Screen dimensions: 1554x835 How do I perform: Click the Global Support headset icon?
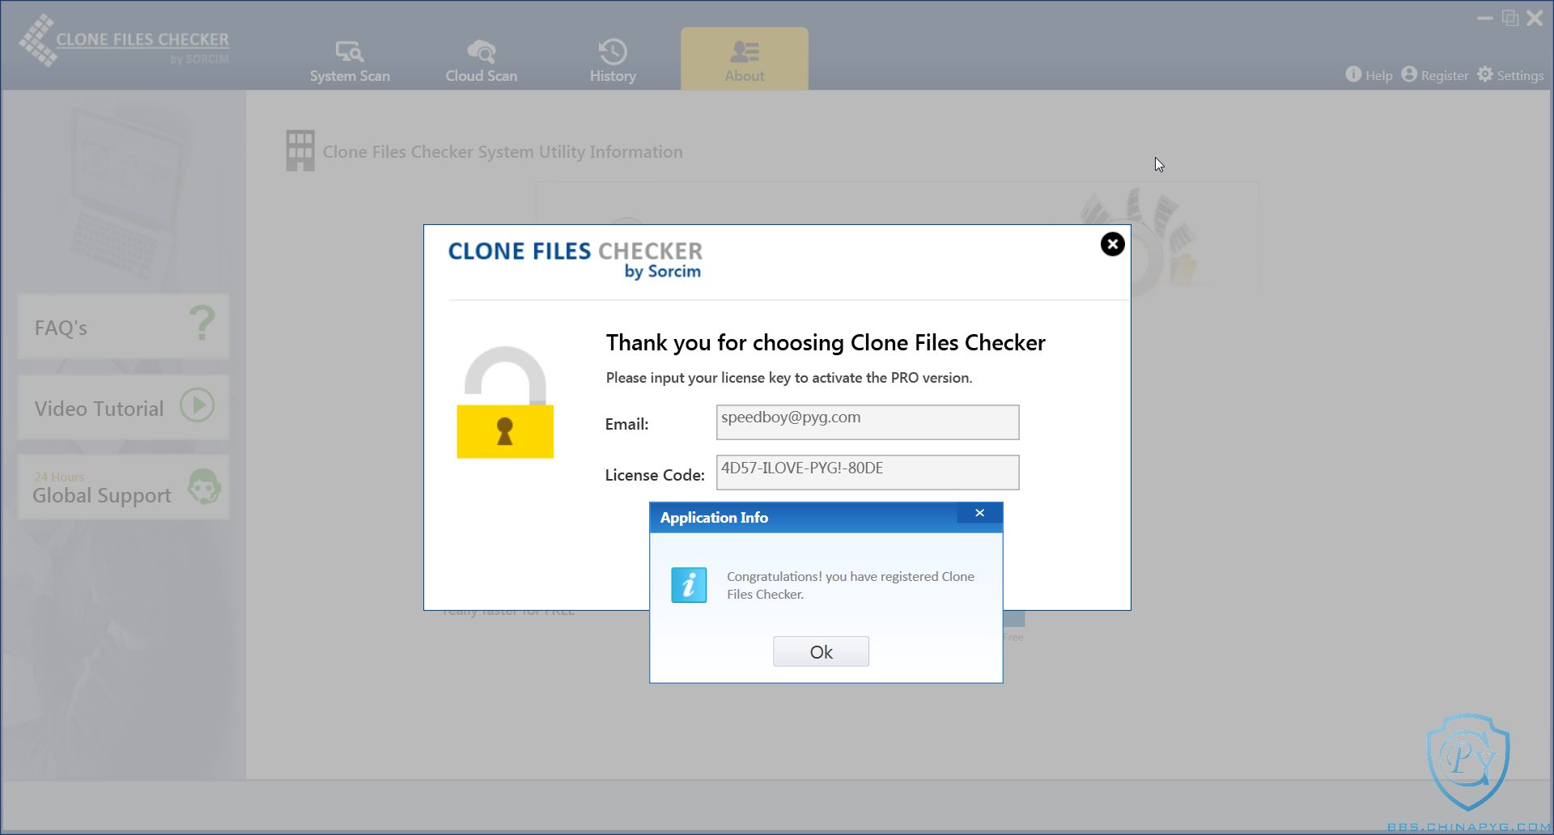204,486
